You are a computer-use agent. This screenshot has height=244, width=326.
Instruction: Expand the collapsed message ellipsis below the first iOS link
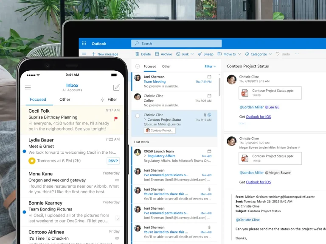242,123
